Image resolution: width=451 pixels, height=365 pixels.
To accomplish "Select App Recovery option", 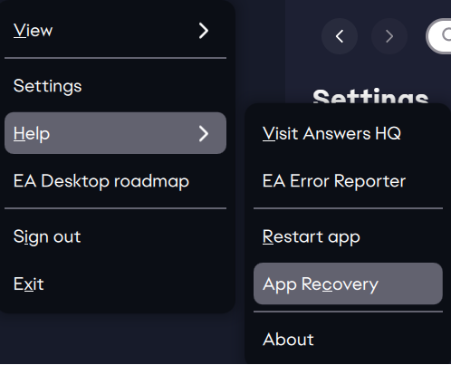I will point(348,283).
